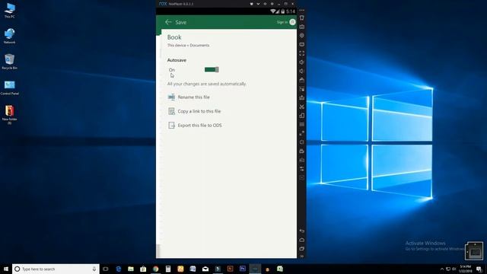487x274 pixels.
Task: Click 'This device › Documents' location text
Action: coord(188,46)
